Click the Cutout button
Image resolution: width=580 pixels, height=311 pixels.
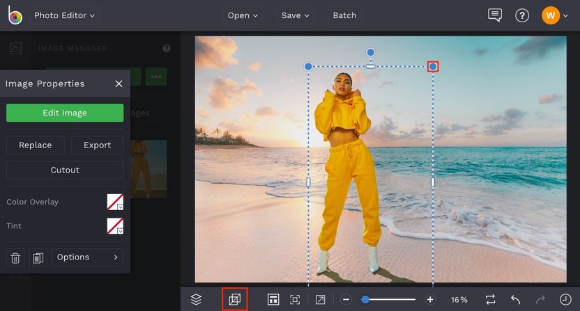65,170
